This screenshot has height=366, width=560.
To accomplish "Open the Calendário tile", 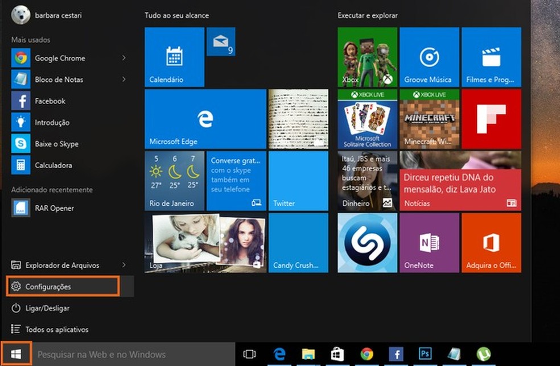I will pyautogui.click(x=174, y=57).
